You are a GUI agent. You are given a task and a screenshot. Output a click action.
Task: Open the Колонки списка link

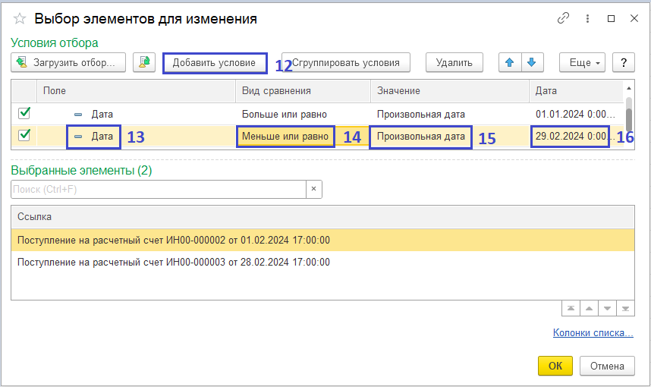pos(593,332)
